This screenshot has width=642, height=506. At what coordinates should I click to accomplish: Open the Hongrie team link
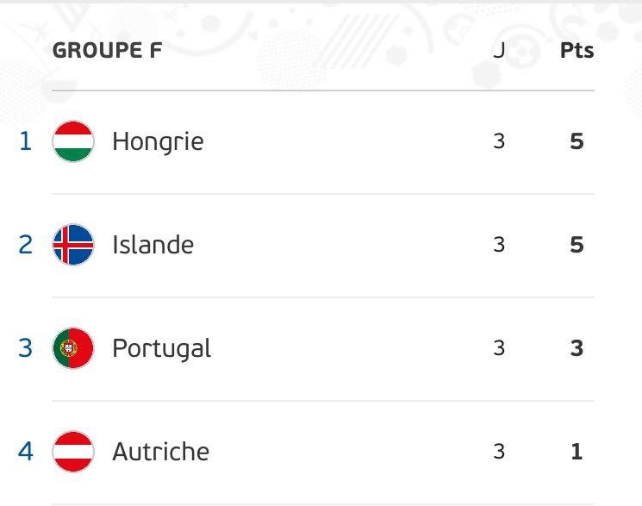point(158,142)
